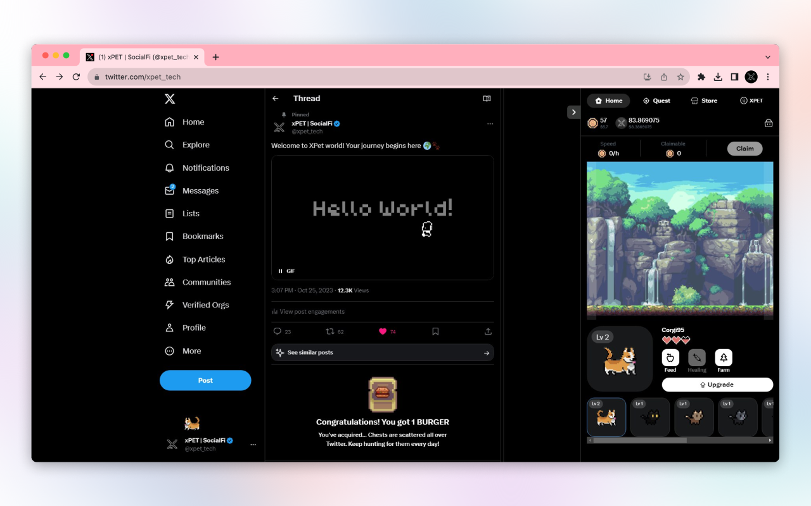Switch to Home in the xPET navigation

tap(608, 100)
